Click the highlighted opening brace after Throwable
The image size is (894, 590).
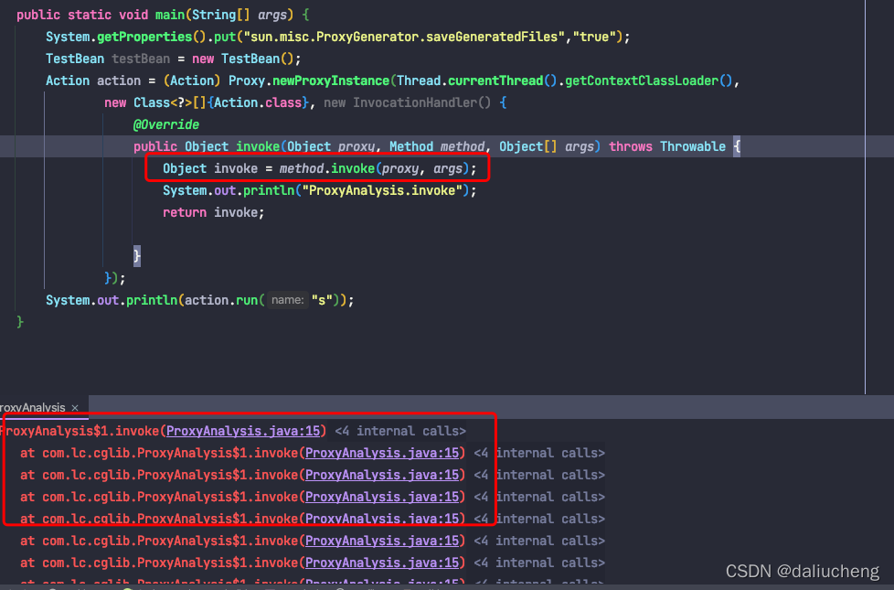point(737,146)
